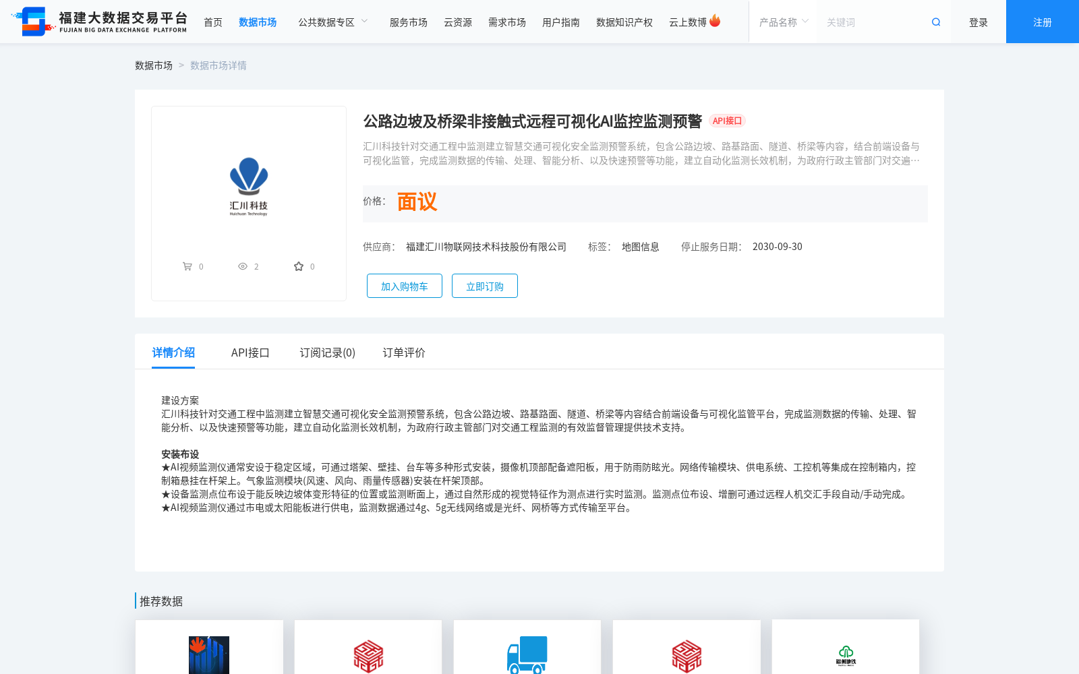Open 云上数博 in the navigation bar
Viewport: 1079px width, 674px height.
[688, 22]
